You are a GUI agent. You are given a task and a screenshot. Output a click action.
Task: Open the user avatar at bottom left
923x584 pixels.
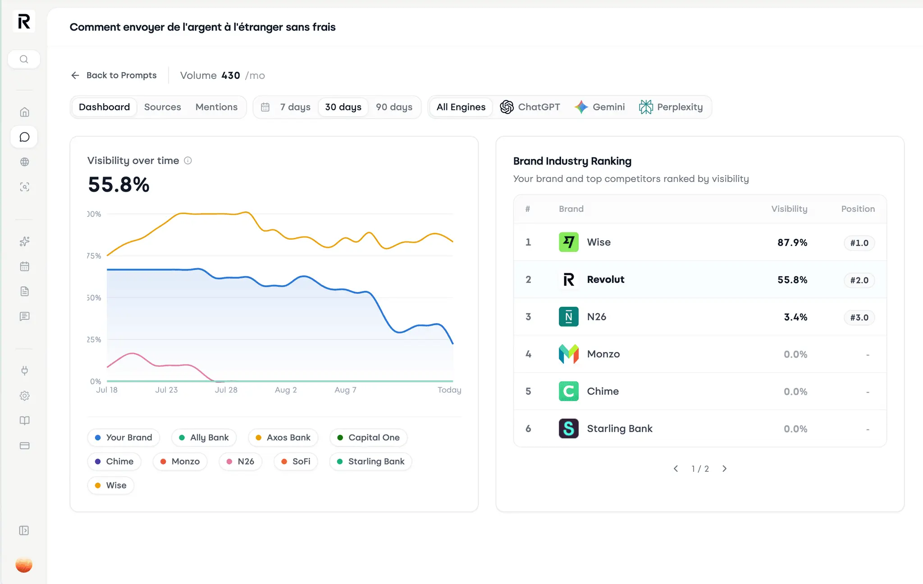[24, 565]
